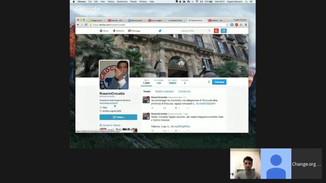Click the Twitta a button
Viewport: 326px width, 183px height.
click(x=118, y=117)
